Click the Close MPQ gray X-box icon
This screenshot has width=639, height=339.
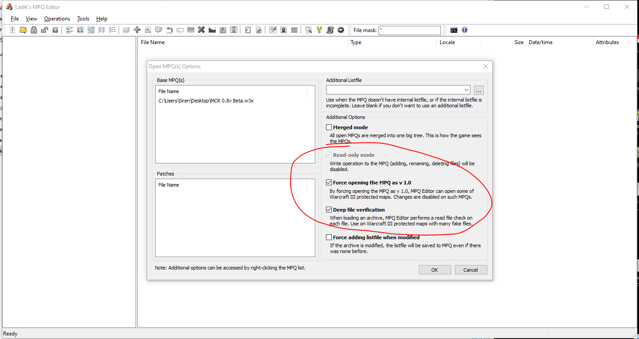[55, 30]
